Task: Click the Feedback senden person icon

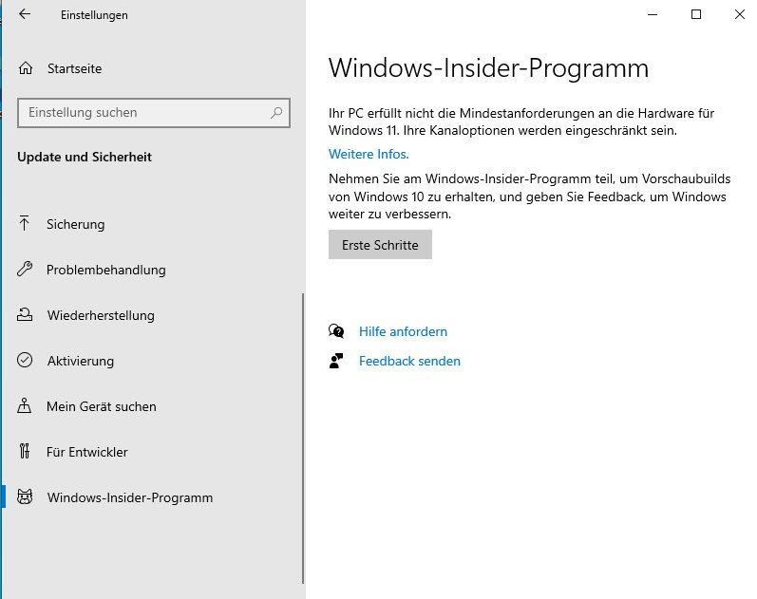Action: pyautogui.click(x=336, y=361)
